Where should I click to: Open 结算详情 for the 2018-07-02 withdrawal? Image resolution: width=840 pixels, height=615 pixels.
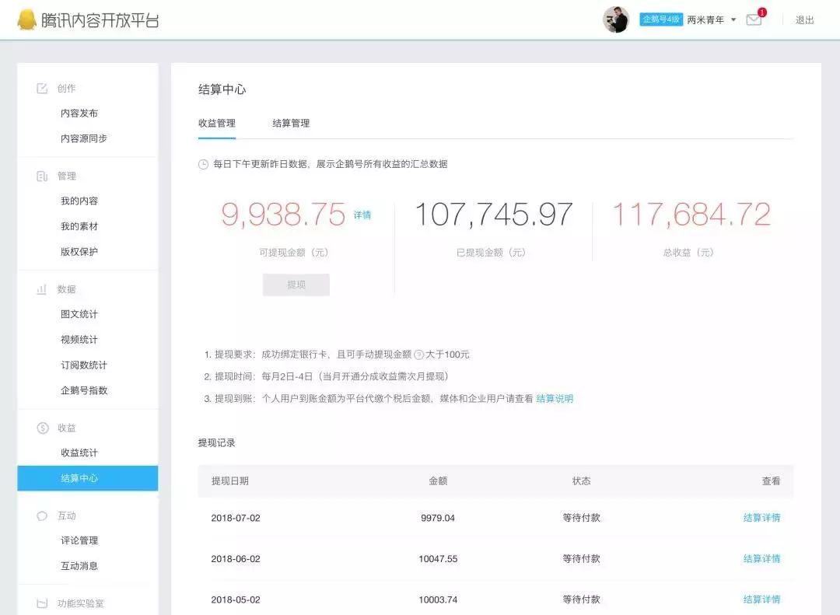pyautogui.click(x=761, y=518)
